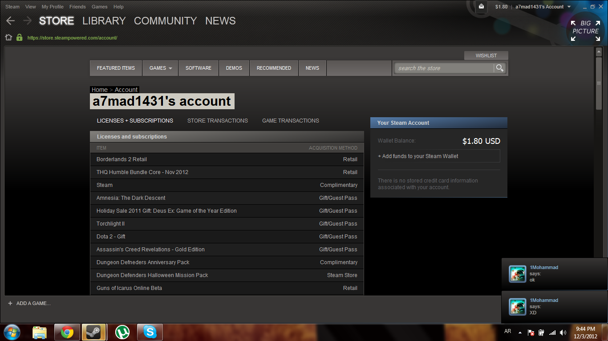The height and width of the screenshot is (341, 608).
Task: Click the plus icon for Add a Game
Action: click(x=10, y=303)
